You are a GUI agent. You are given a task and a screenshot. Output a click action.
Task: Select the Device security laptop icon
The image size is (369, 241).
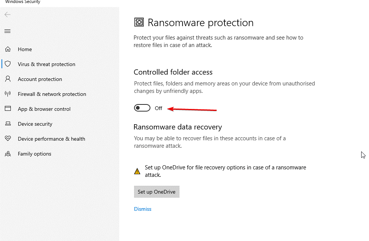pyautogui.click(x=8, y=123)
